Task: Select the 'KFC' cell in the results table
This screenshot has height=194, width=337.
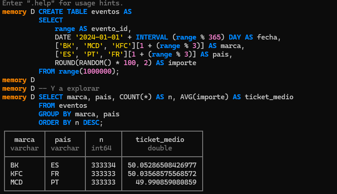Action: (16, 174)
